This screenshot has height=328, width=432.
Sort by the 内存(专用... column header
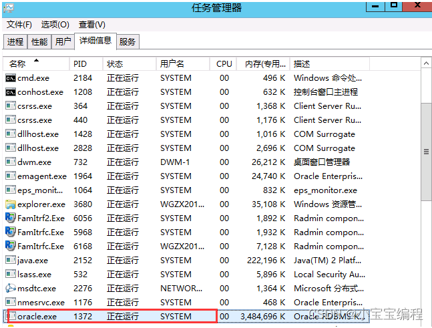click(263, 64)
